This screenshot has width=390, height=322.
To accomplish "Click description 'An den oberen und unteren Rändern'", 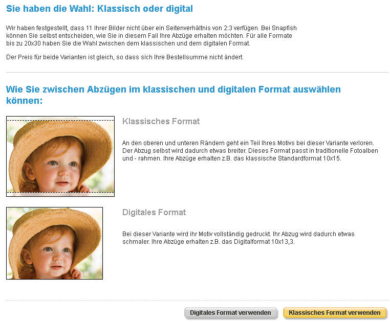I will pyautogui.click(x=250, y=151).
